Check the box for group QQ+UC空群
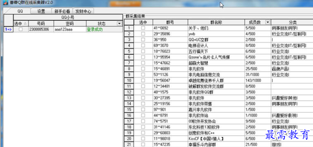The height and width of the screenshot is (147, 313). (x=143, y=40)
